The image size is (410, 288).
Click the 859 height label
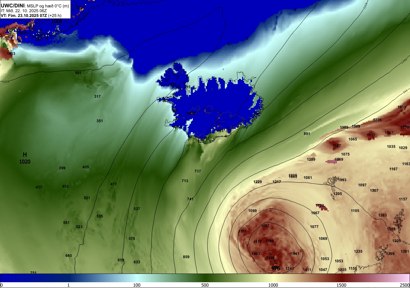point(186,257)
